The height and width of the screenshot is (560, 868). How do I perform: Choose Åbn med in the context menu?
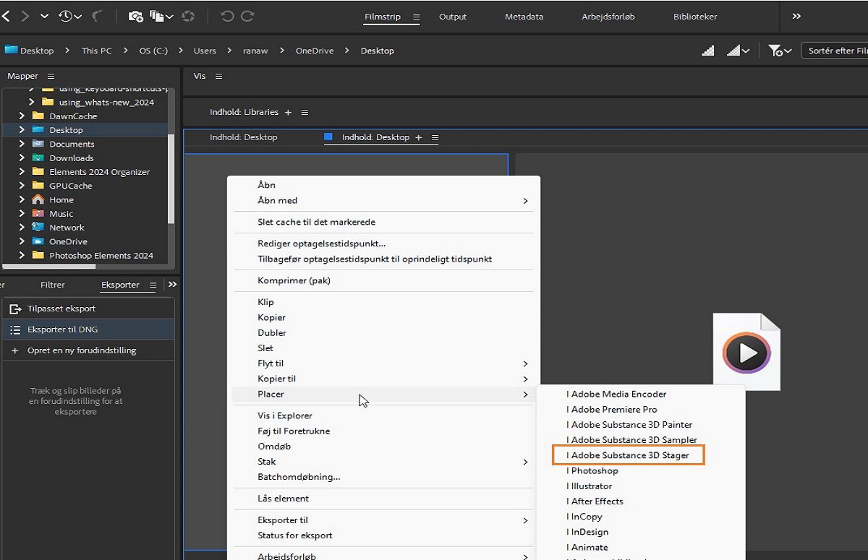click(383, 200)
